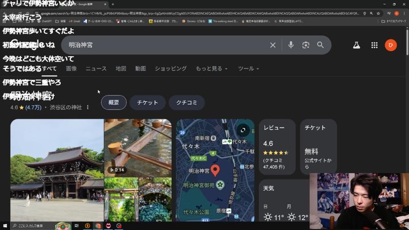This screenshot has height=230, width=409.
Task: Open the orange Google account avatar
Action: (x=391, y=45)
